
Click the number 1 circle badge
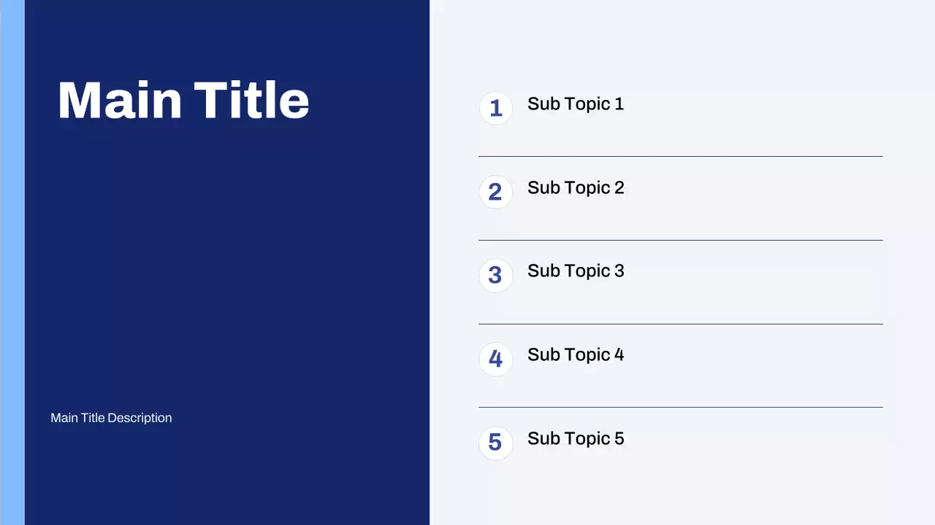496,108
